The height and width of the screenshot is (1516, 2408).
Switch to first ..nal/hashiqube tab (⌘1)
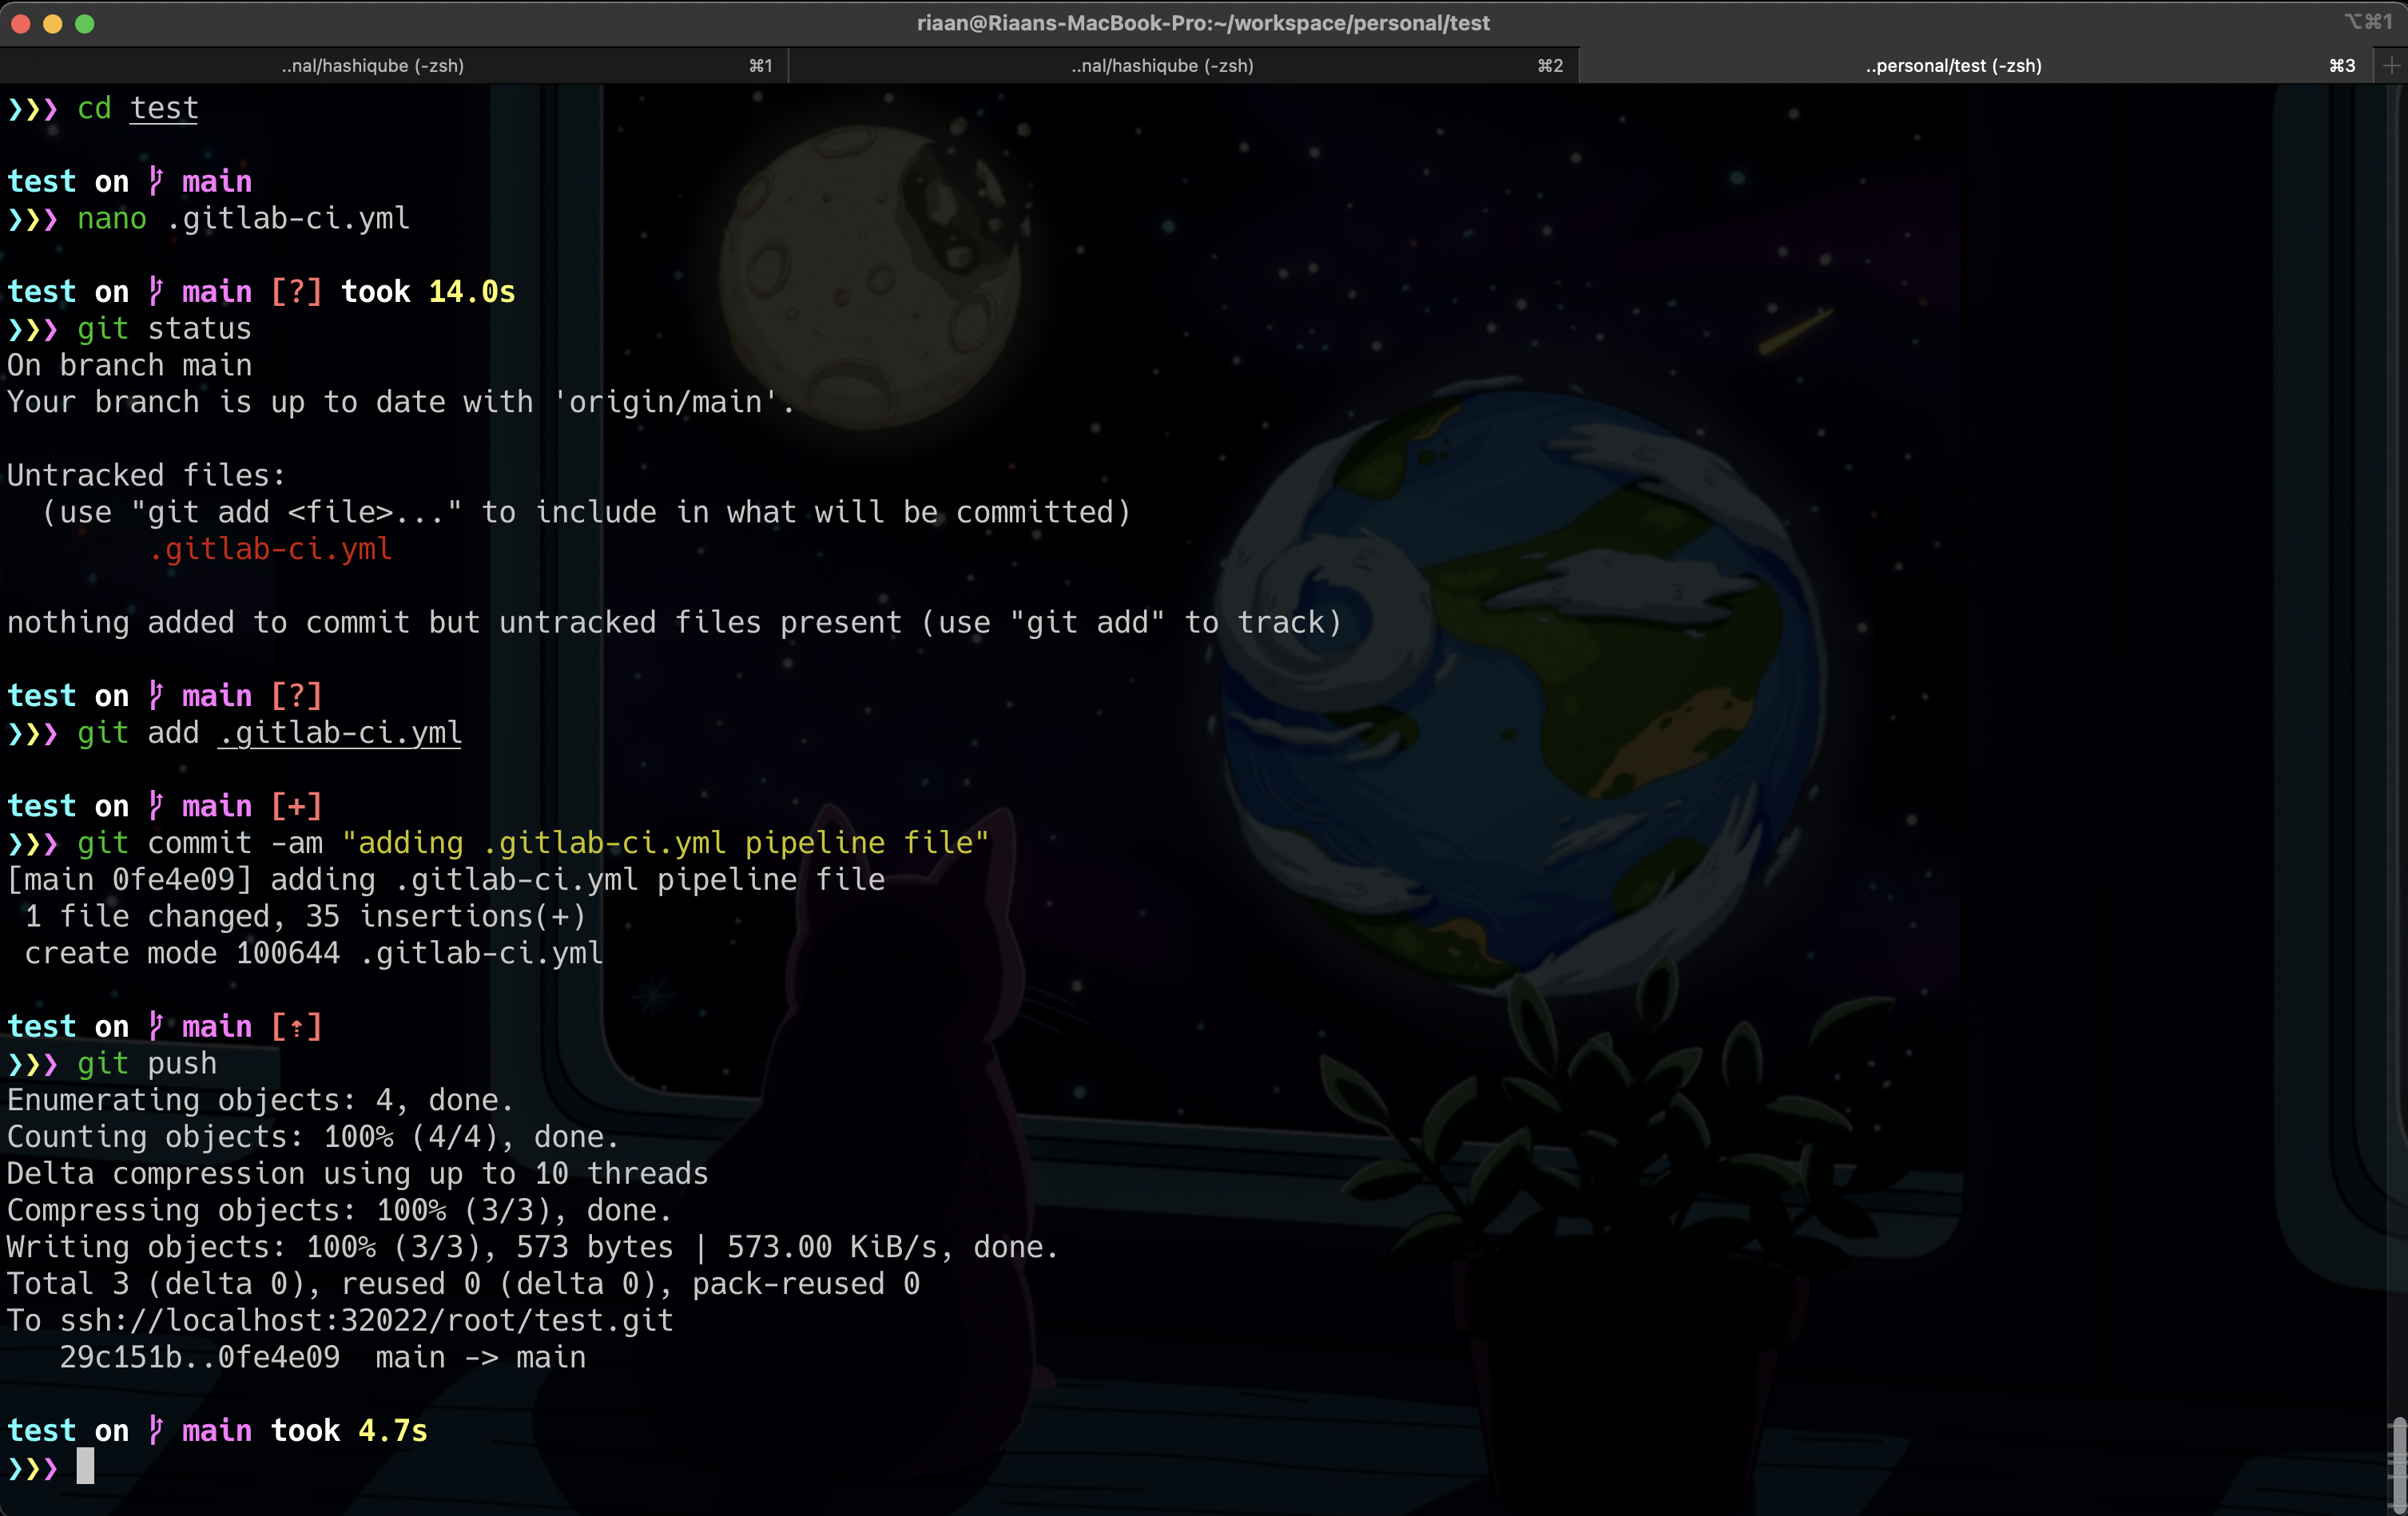click(x=394, y=65)
